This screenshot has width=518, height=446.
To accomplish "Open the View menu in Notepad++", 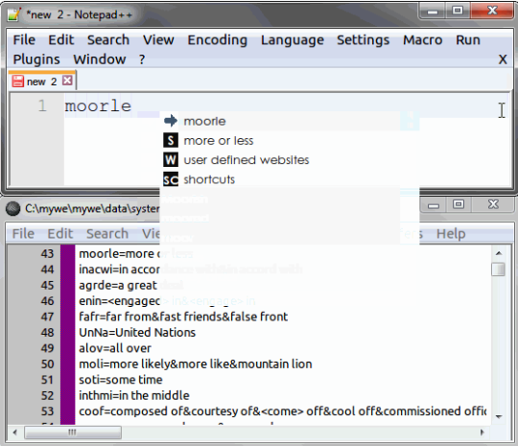I will 158,40.
